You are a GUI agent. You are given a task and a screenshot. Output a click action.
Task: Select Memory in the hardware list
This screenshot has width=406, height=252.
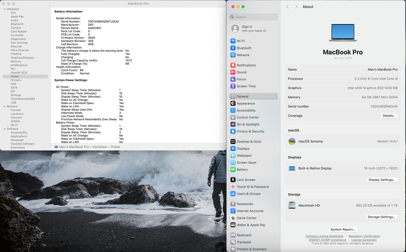16,61
